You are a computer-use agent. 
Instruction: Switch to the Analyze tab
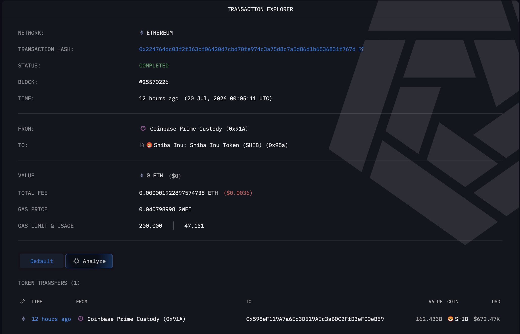click(89, 261)
